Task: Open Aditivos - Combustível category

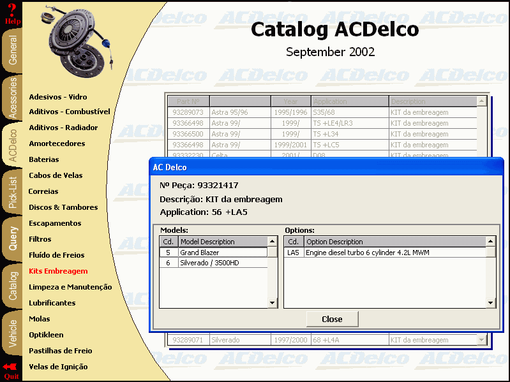Action: [70, 112]
